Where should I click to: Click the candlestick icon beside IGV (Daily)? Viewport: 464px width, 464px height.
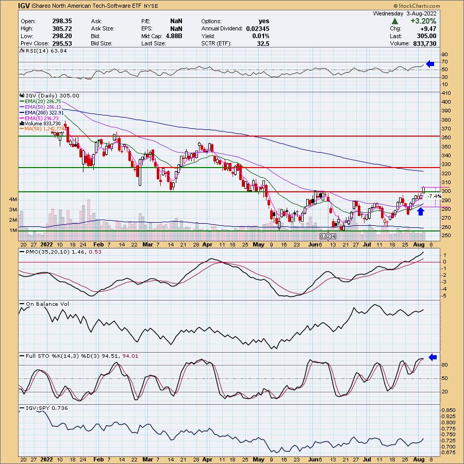[x=22, y=95]
